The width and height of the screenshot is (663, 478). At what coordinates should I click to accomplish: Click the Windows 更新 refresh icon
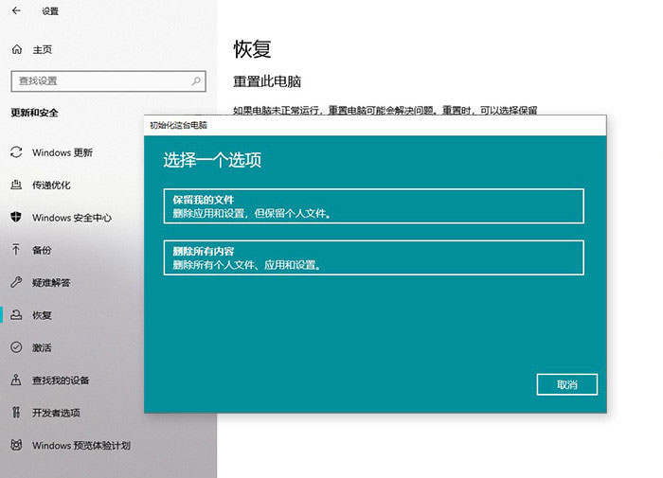pyautogui.click(x=16, y=152)
